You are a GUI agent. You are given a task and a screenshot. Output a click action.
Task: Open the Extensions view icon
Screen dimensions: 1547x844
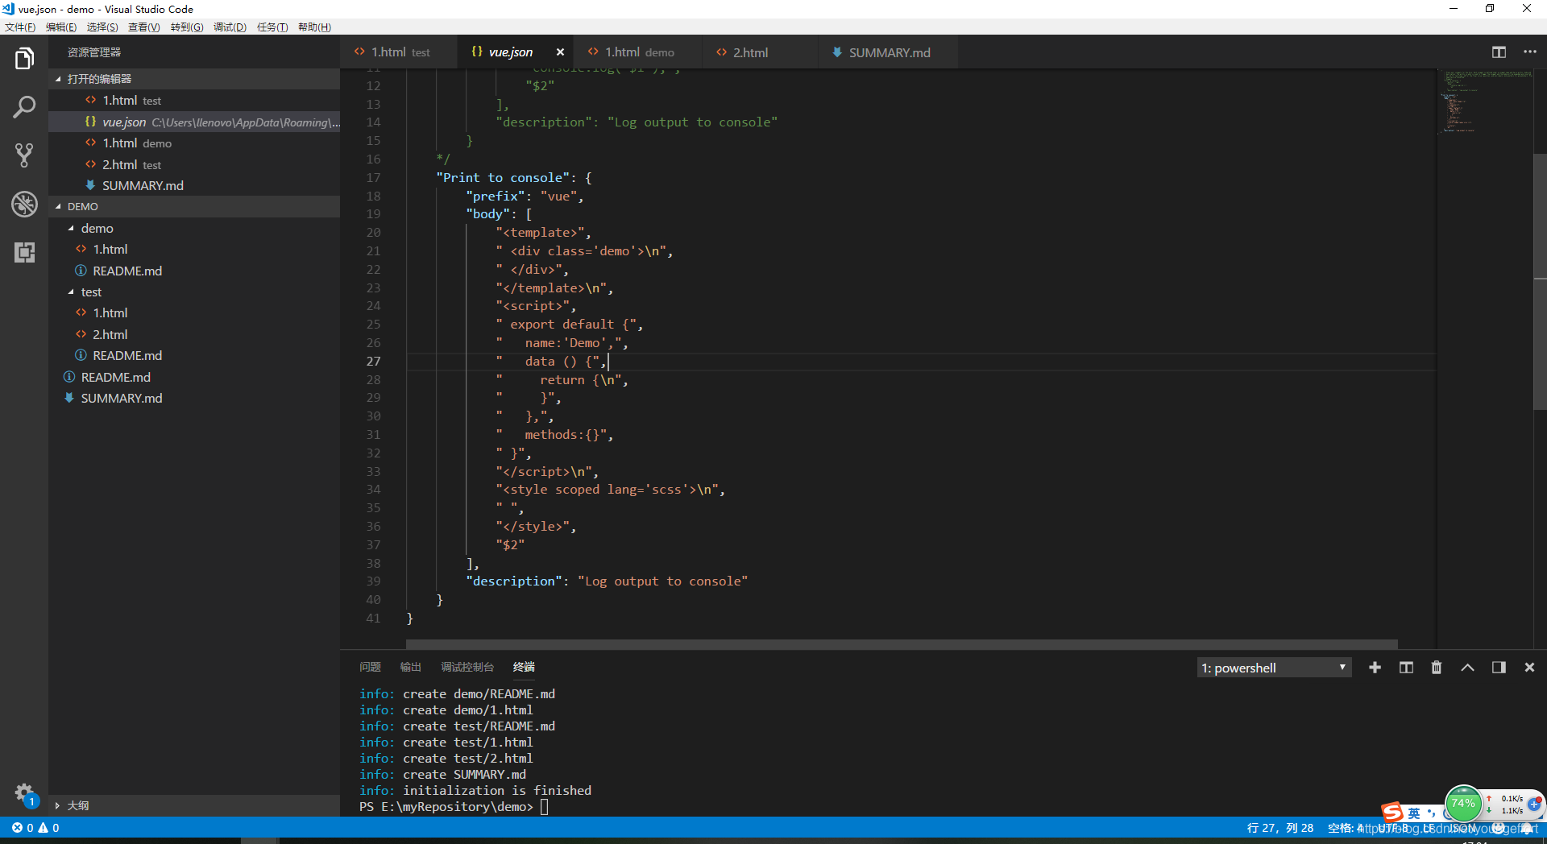click(x=24, y=252)
